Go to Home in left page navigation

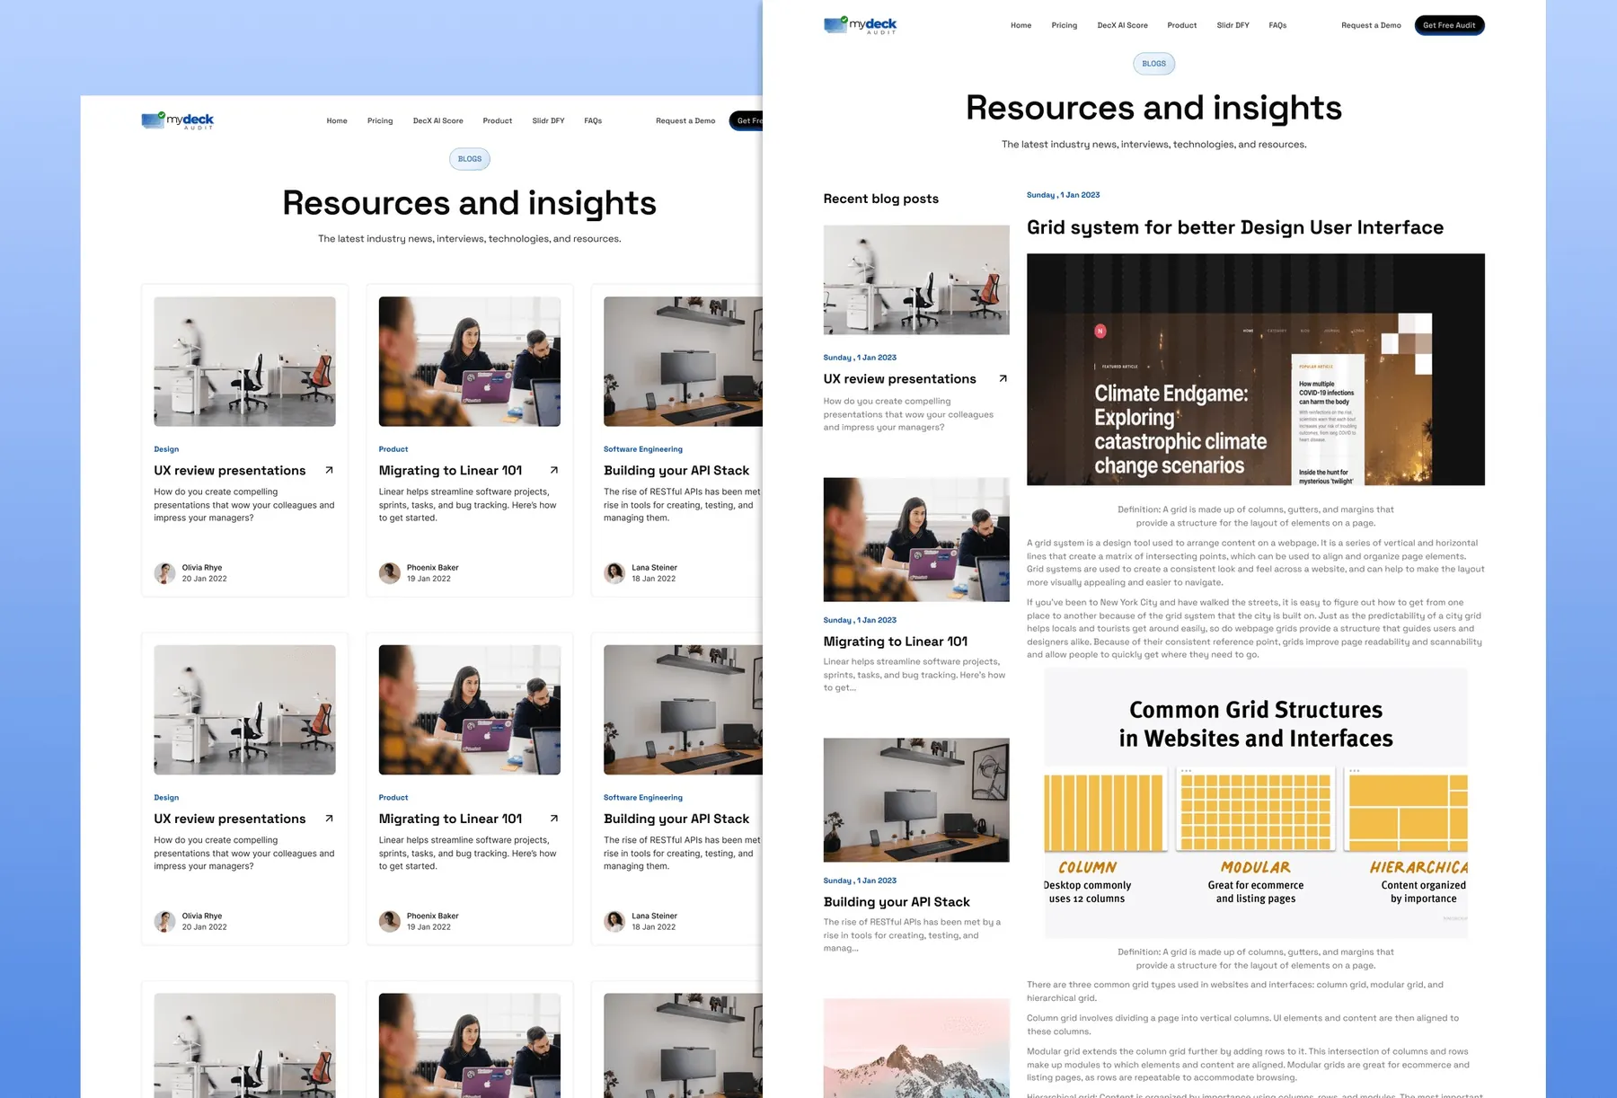337,120
